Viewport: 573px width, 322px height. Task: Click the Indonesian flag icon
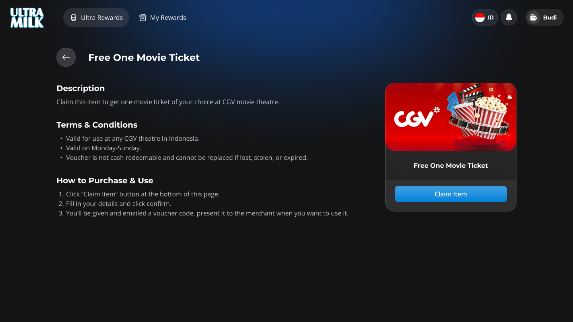click(480, 17)
